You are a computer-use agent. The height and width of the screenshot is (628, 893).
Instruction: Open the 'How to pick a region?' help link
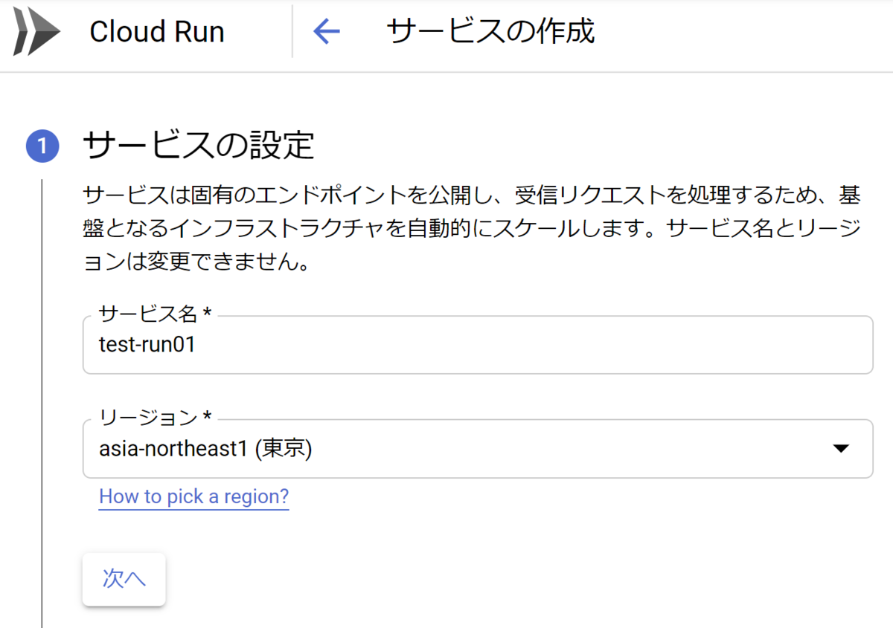point(193,496)
